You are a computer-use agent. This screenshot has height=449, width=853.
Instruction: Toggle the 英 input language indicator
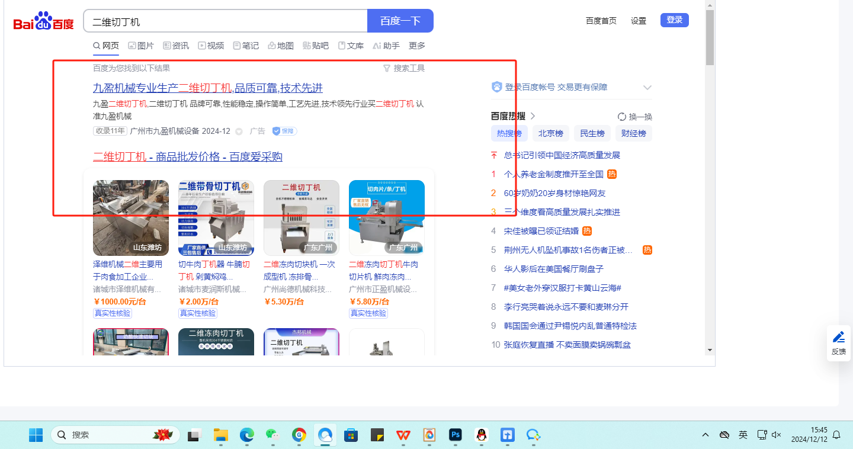click(743, 435)
